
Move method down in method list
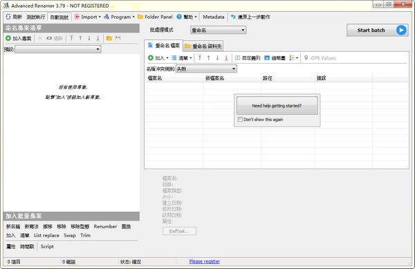click(89, 38)
